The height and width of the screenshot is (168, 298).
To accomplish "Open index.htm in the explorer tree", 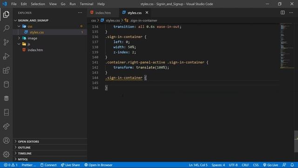I will coord(50,50).
